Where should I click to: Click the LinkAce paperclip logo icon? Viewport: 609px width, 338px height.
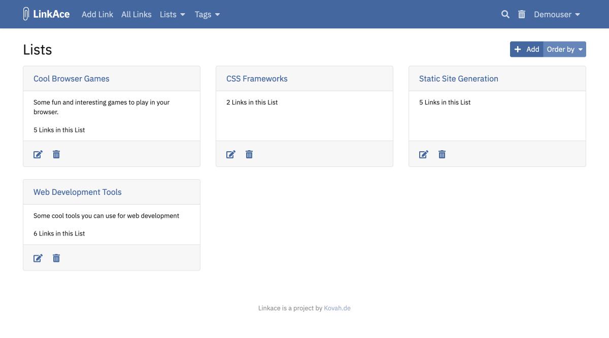[26, 14]
